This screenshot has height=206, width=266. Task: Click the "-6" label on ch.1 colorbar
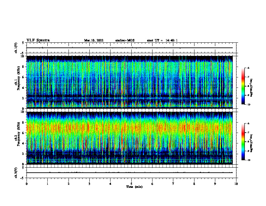click(248, 68)
